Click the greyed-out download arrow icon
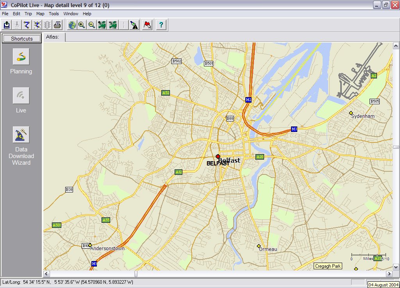 [x=17, y=25]
